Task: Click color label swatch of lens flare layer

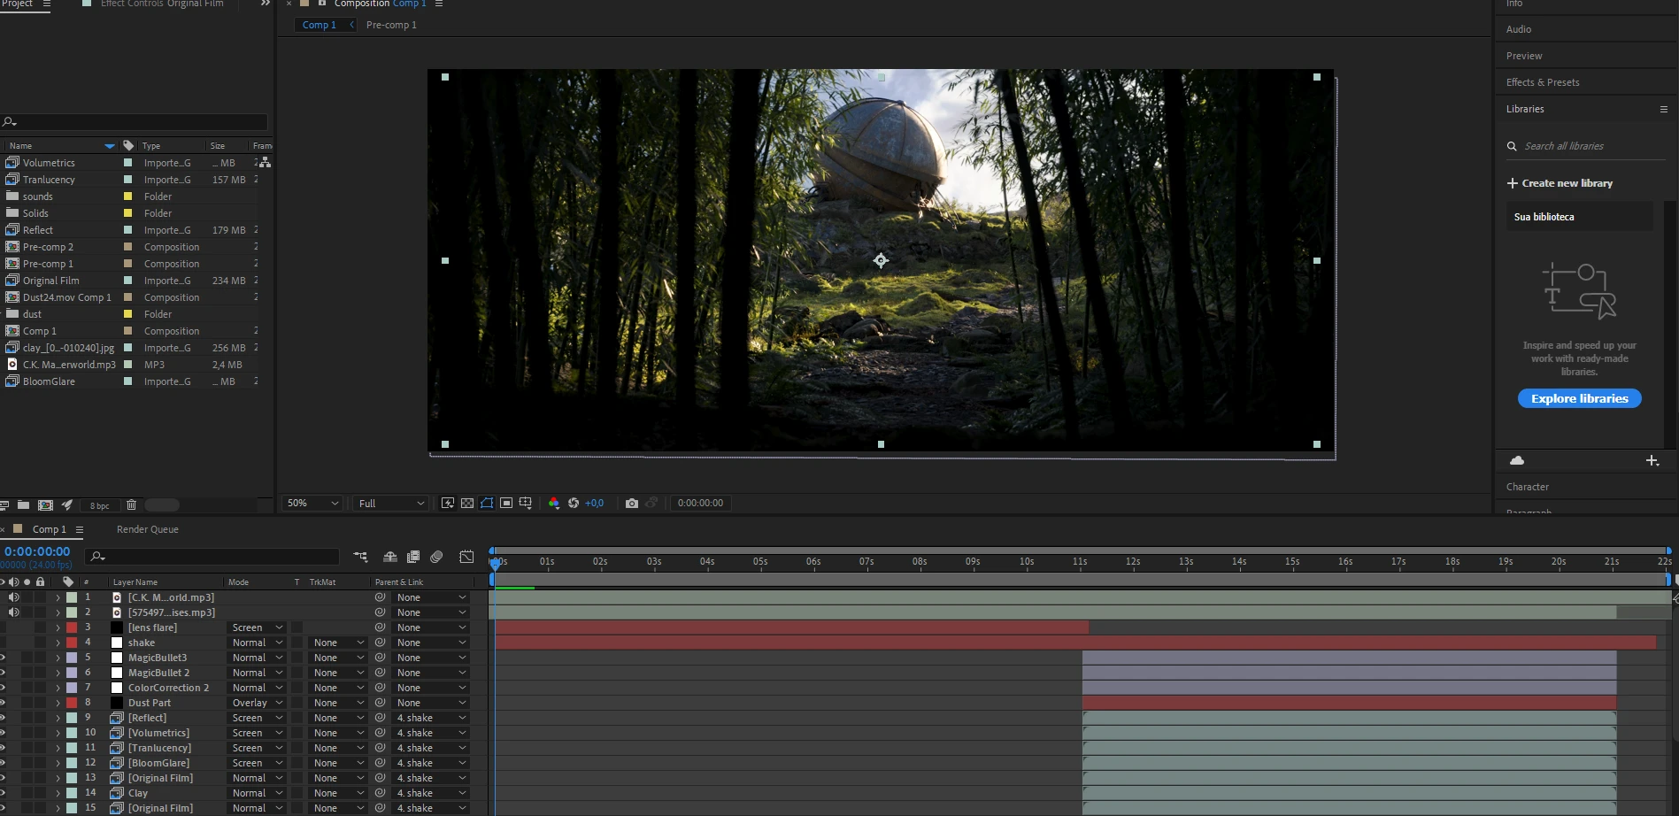Action: pos(72,627)
